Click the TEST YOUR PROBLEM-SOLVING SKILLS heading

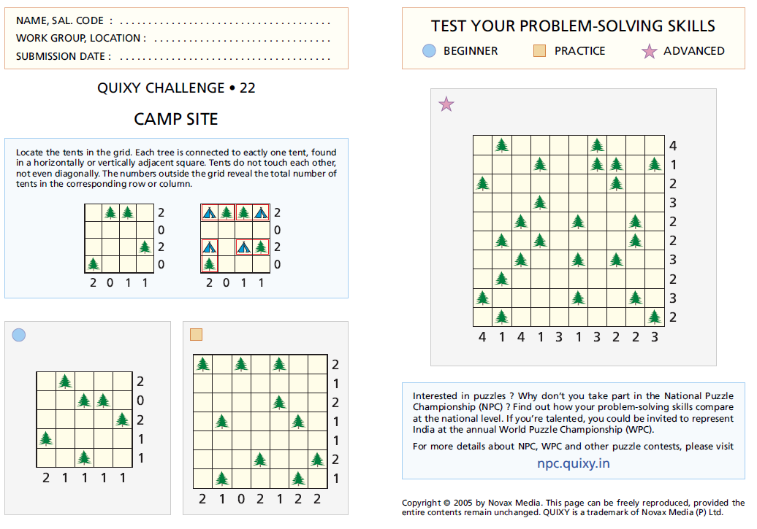click(573, 26)
